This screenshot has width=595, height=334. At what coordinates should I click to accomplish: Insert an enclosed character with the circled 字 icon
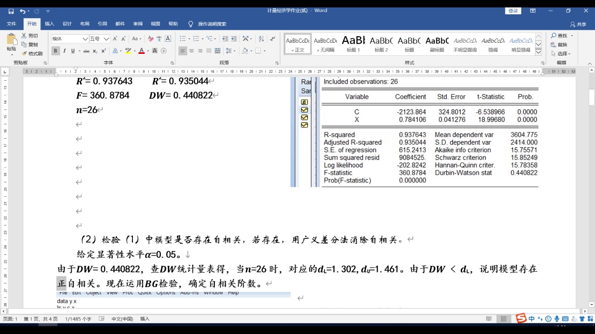point(164,51)
